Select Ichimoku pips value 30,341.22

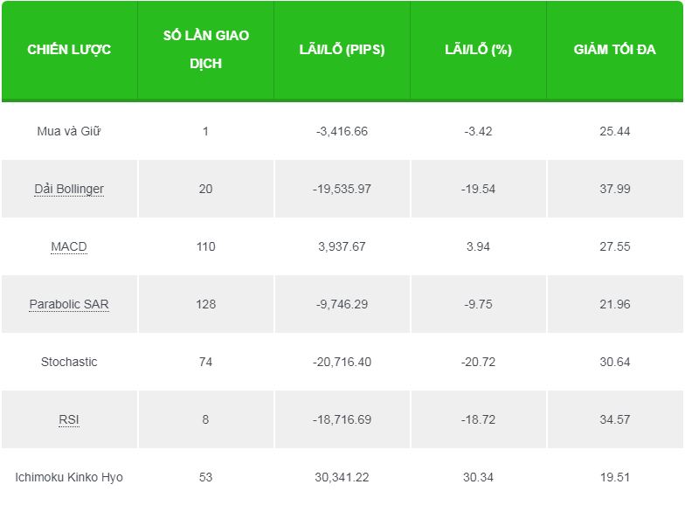342,477
